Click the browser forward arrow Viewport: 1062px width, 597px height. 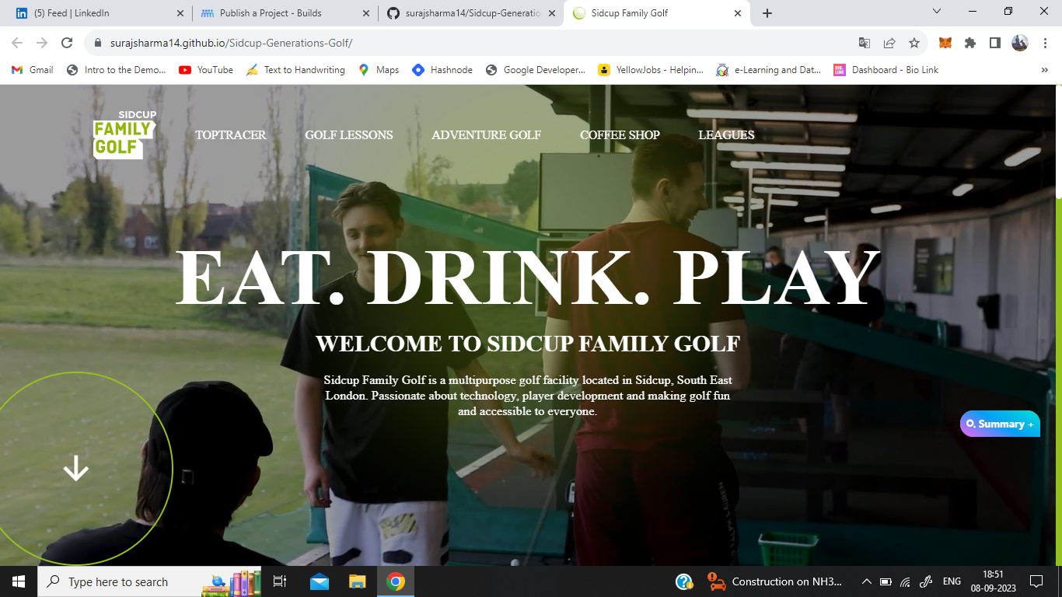point(42,43)
